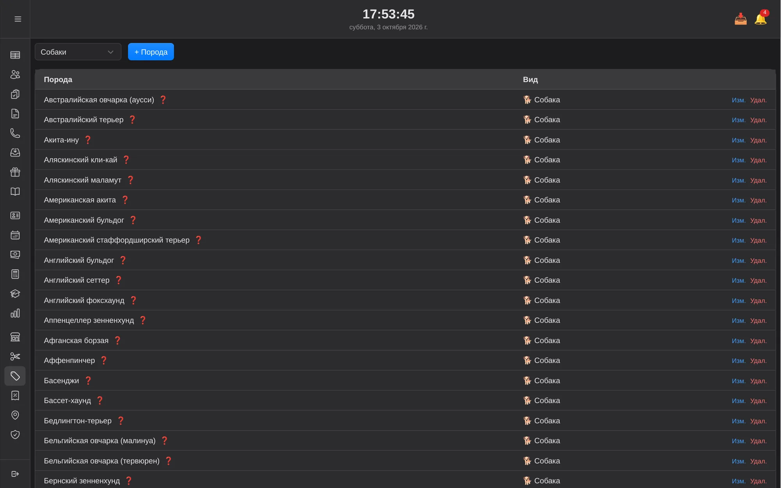Open the table list sidebar icon
Screen dimensions: 781x488
(15, 55)
